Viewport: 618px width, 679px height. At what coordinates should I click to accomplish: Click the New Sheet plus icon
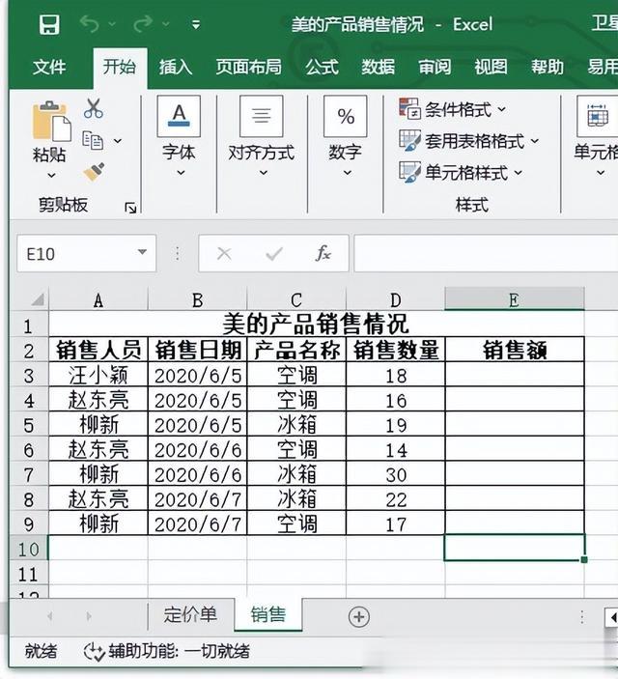pyautogui.click(x=359, y=616)
